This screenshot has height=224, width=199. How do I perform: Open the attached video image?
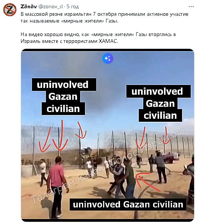(108, 135)
